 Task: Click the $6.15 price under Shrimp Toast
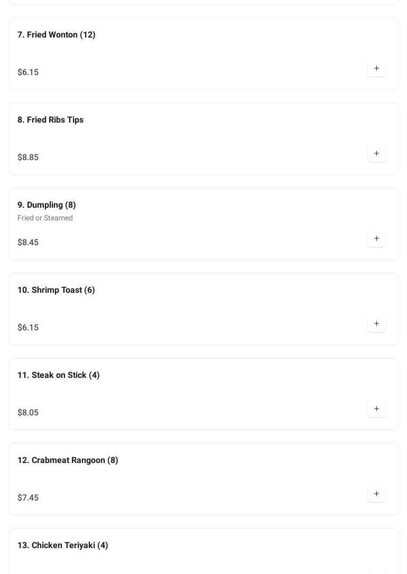(28, 328)
